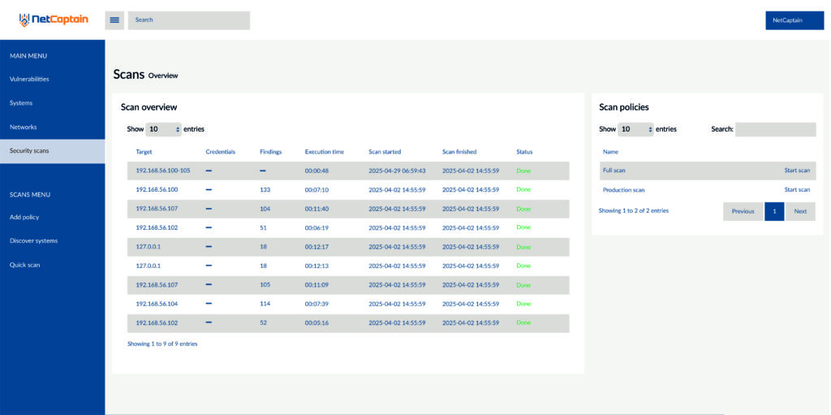Open Vulnerabilities in the main menu
This screenshot has height=415, width=831.
point(29,79)
